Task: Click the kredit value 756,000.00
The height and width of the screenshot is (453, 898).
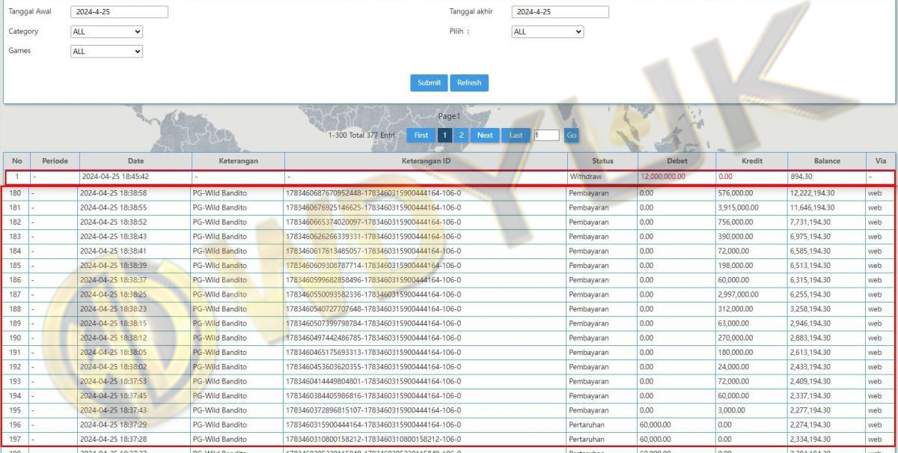Action: [735, 222]
